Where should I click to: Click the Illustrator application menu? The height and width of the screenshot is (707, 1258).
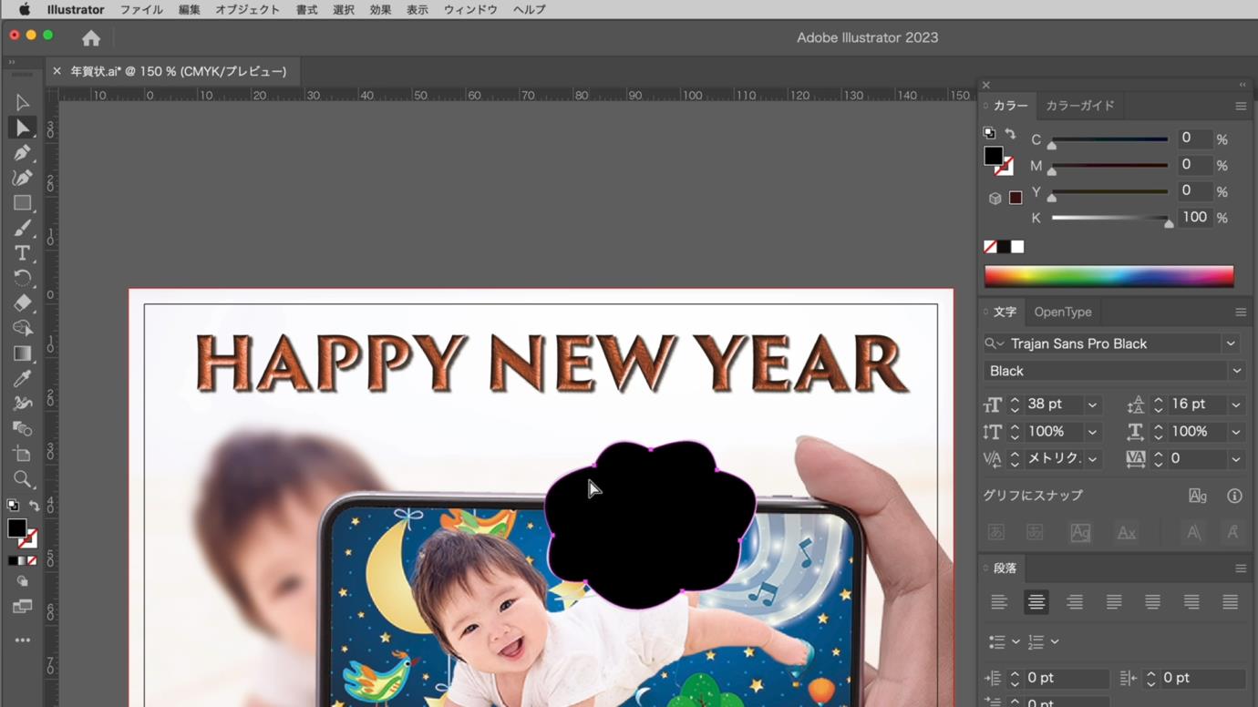tap(76, 10)
